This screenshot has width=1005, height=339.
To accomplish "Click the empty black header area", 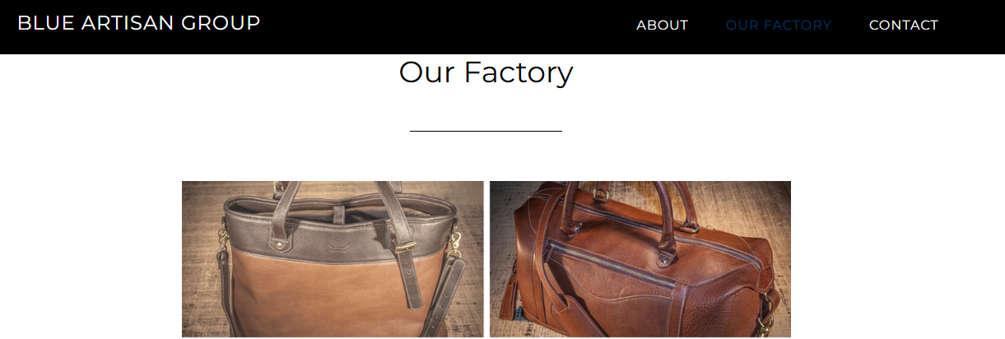I will coord(444,26).
